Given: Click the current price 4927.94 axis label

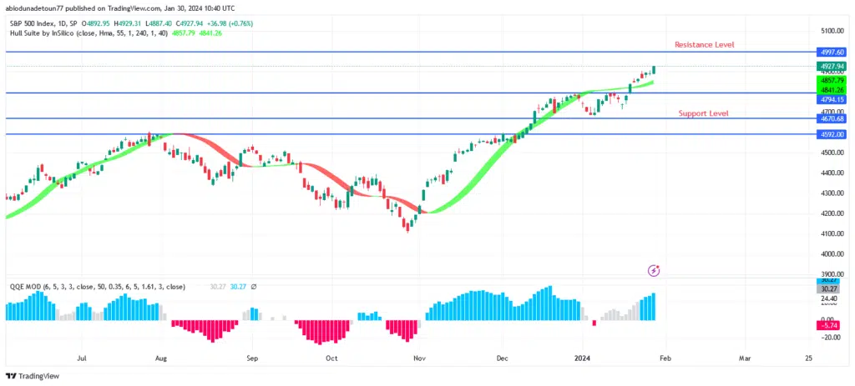Looking at the screenshot, I should coord(831,66).
